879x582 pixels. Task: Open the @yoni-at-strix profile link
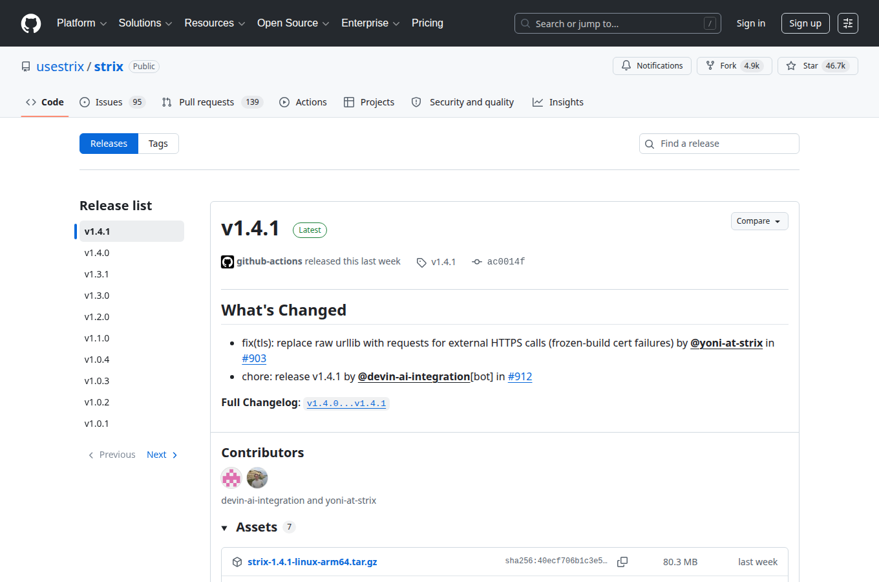click(x=726, y=343)
